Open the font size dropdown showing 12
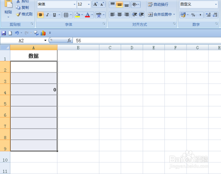Image resolution: width=221 pixels, height=174 pixels. click(x=89, y=4)
